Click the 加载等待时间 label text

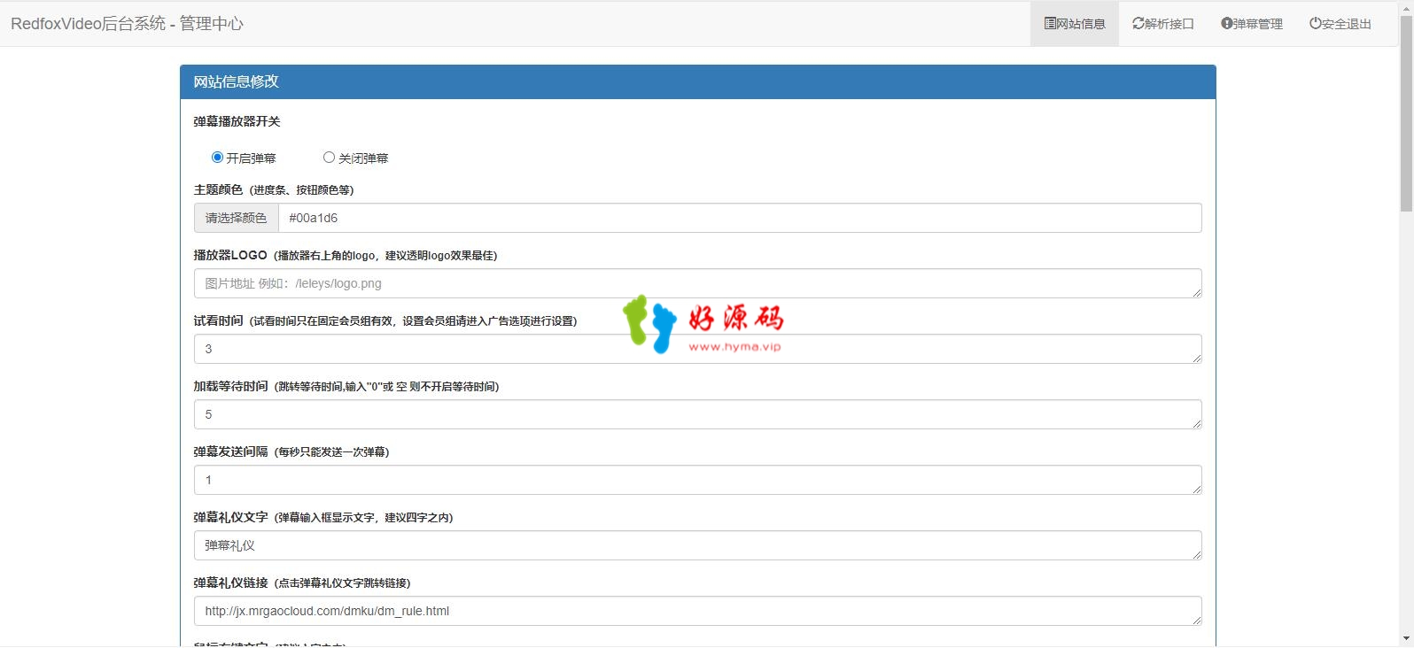pyautogui.click(x=230, y=386)
